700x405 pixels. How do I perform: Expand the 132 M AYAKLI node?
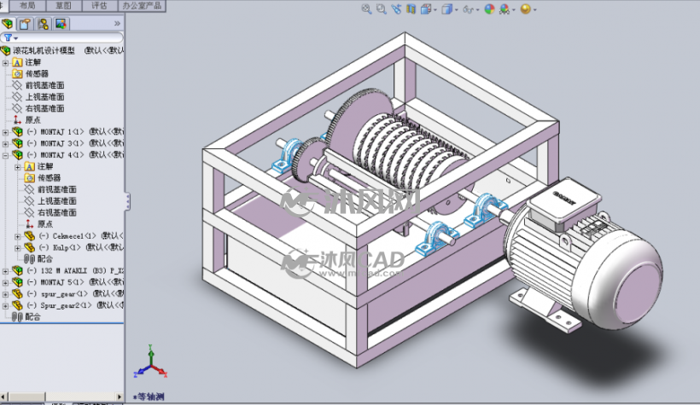5,271
